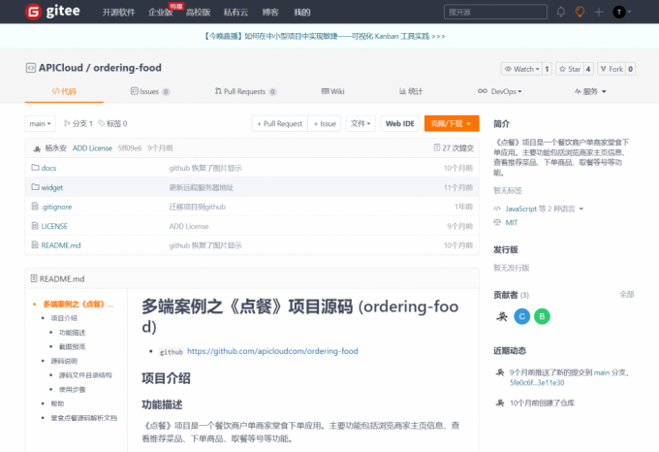The height and width of the screenshot is (452, 659).
Task: Expand the main branch selector
Action: pos(40,124)
